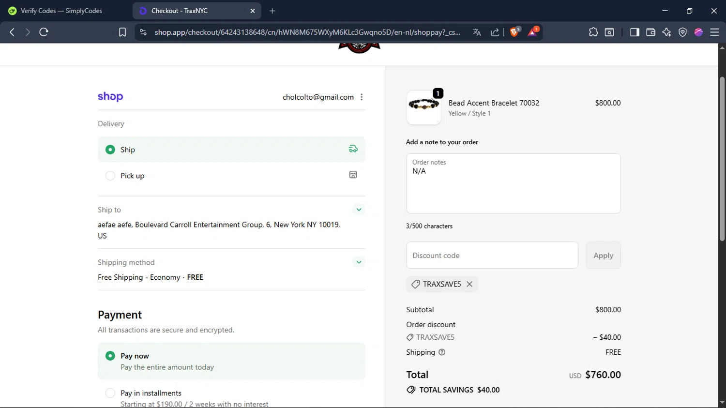
Task: Click the Discount code input field
Action: (492, 255)
